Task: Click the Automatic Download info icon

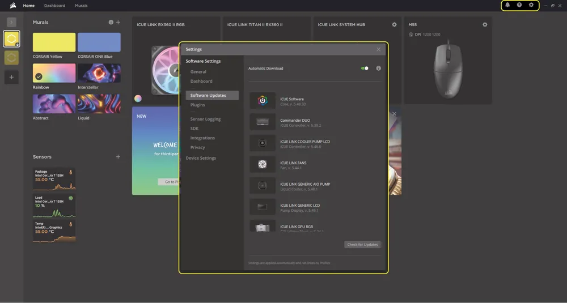Action: pos(378,69)
